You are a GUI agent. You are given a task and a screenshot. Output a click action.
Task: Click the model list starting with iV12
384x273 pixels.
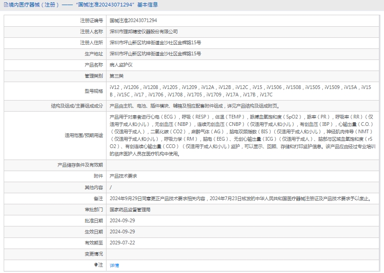240,91
